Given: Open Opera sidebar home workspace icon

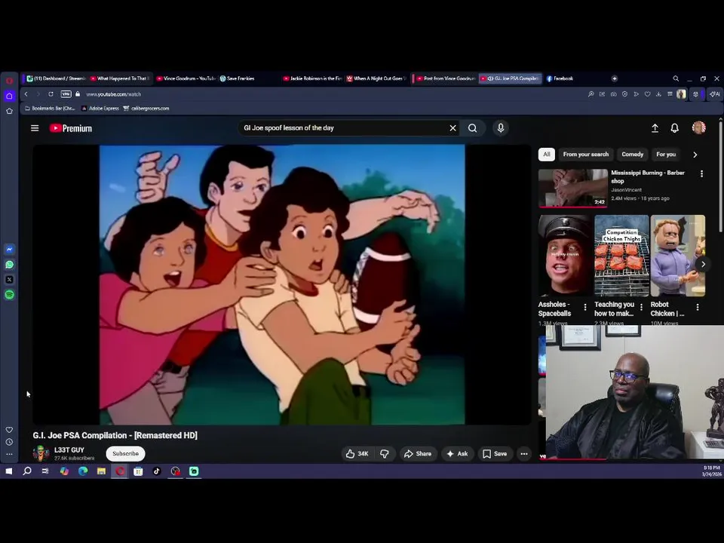Looking at the screenshot, I should coord(9,96).
